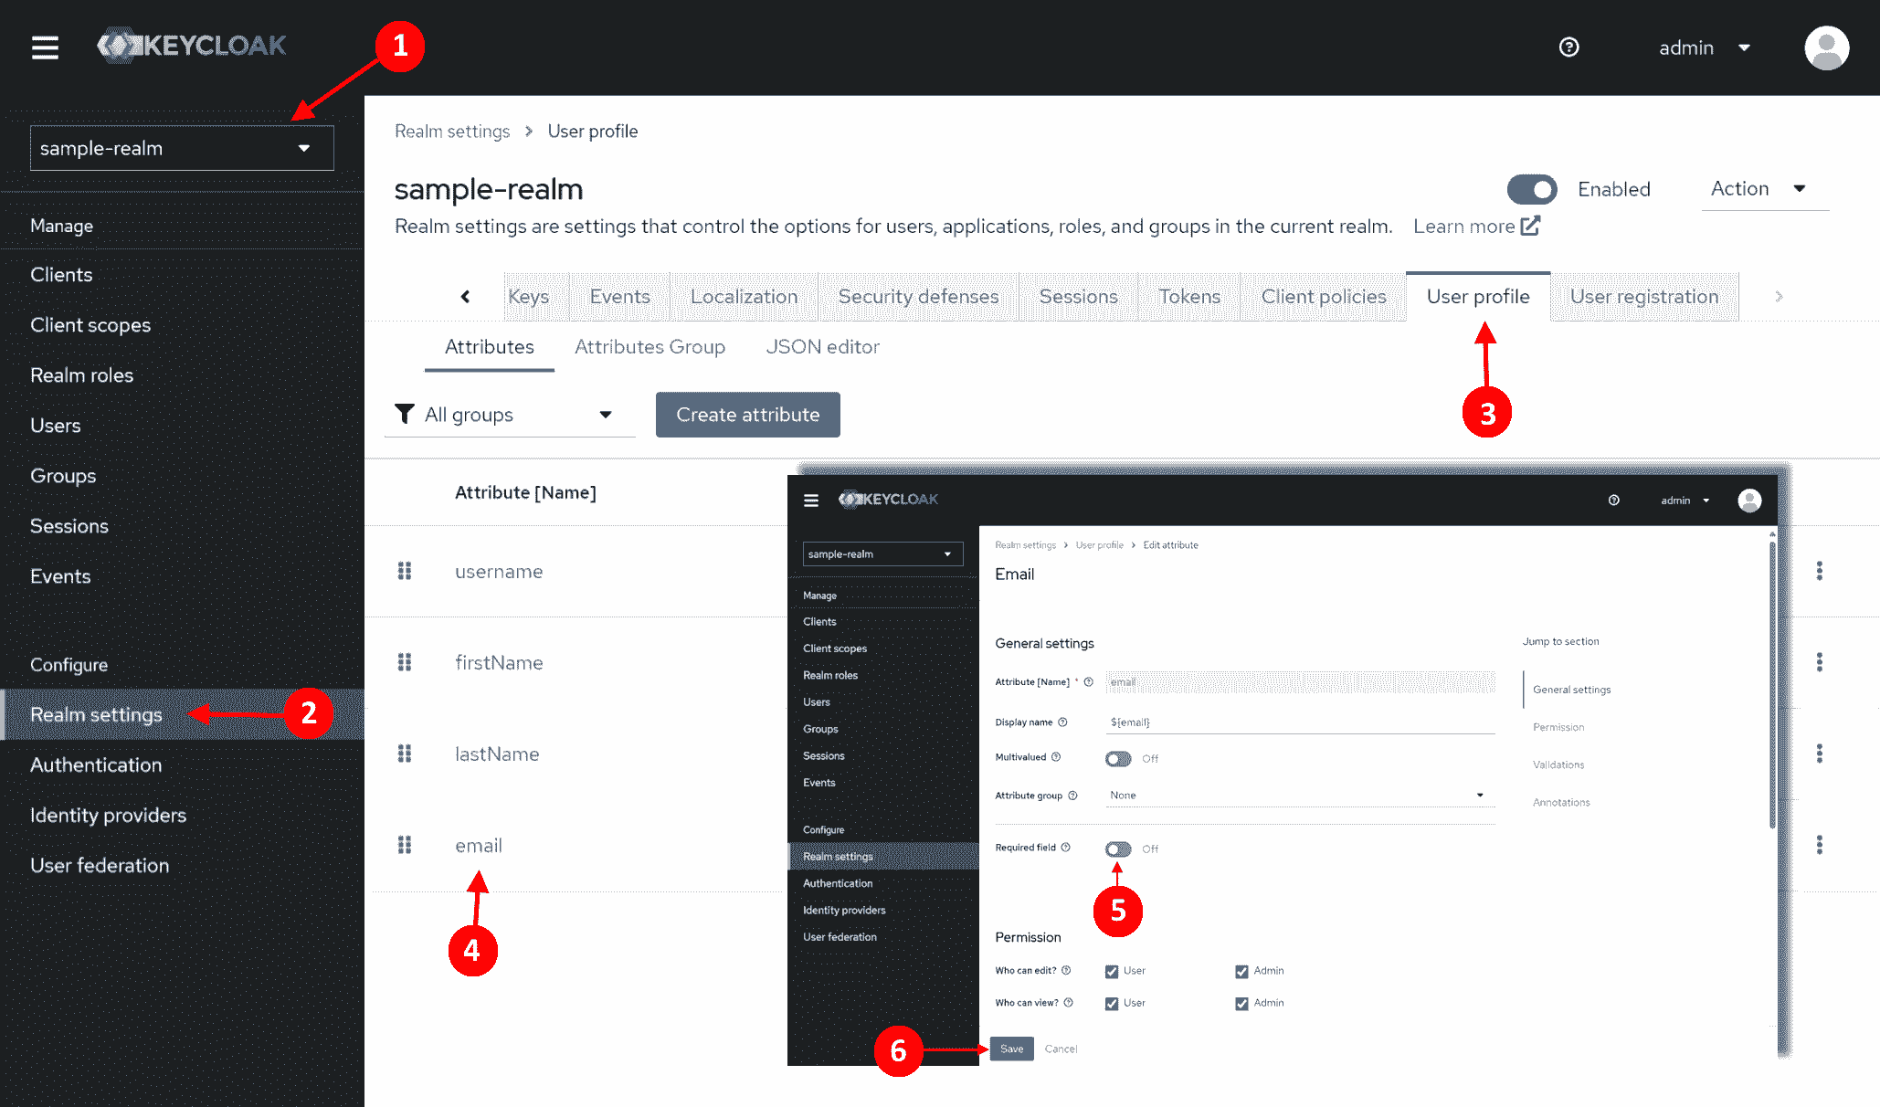Click the Keycloak logo

point(192,46)
